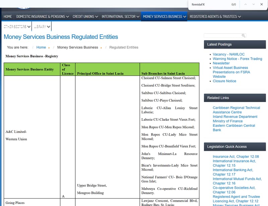This screenshot has width=268, height=206.
Task: Open International Insurance Act, Chapter 12.15
Action: point(234,163)
